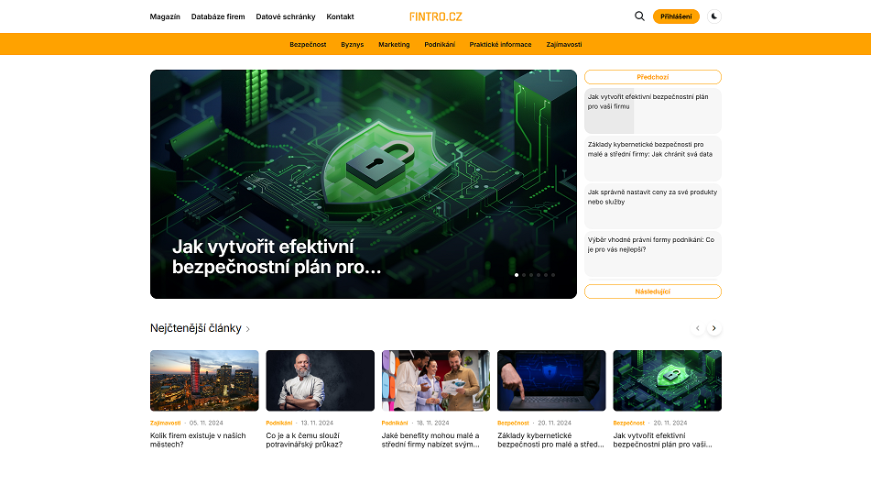Image resolution: width=871 pixels, height=495 pixels.
Task: Open the search magnifier icon
Action: pyautogui.click(x=639, y=16)
